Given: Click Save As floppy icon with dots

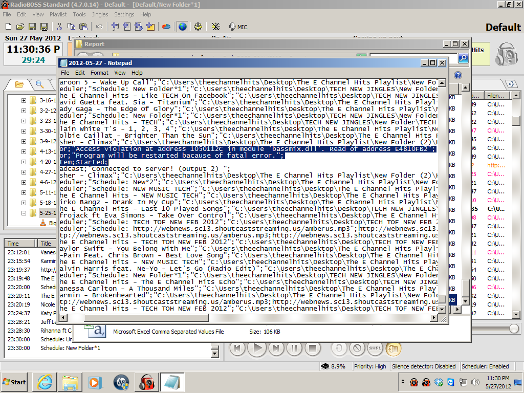Looking at the screenshot, I should 44,27.
